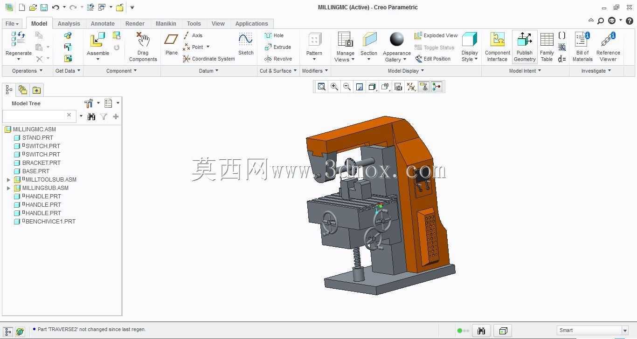Click the Find binoculars in status bar
This screenshot has width=637, height=339.
[x=481, y=331]
